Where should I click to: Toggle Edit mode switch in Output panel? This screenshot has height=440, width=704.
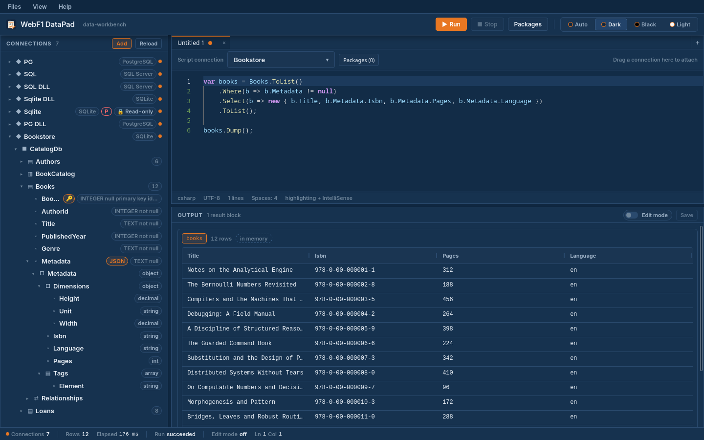coord(632,215)
